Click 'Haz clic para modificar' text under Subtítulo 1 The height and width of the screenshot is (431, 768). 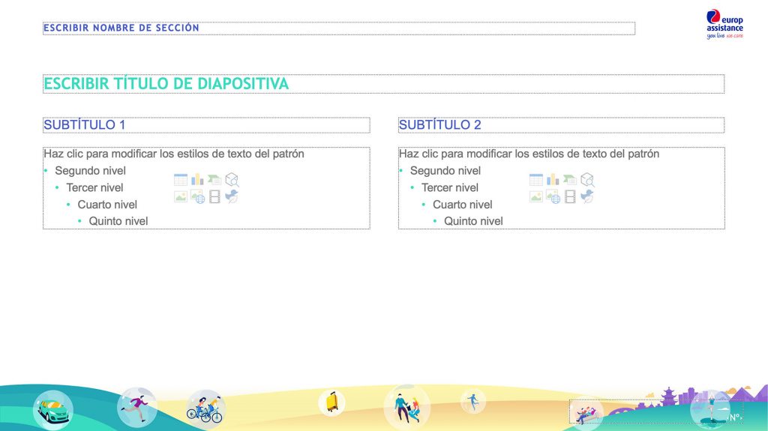(174, 154)
